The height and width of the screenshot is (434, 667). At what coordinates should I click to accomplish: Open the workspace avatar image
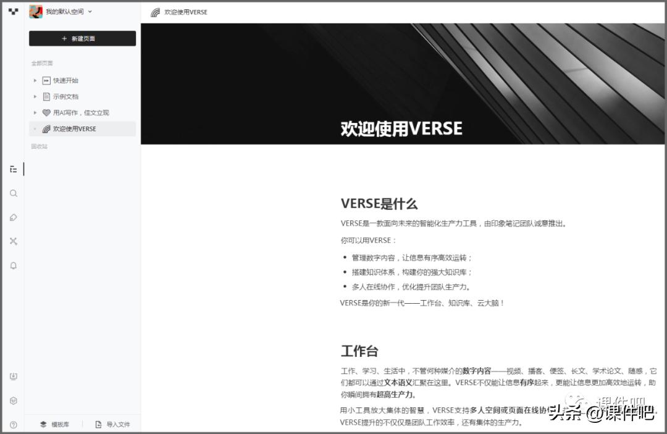36,12
